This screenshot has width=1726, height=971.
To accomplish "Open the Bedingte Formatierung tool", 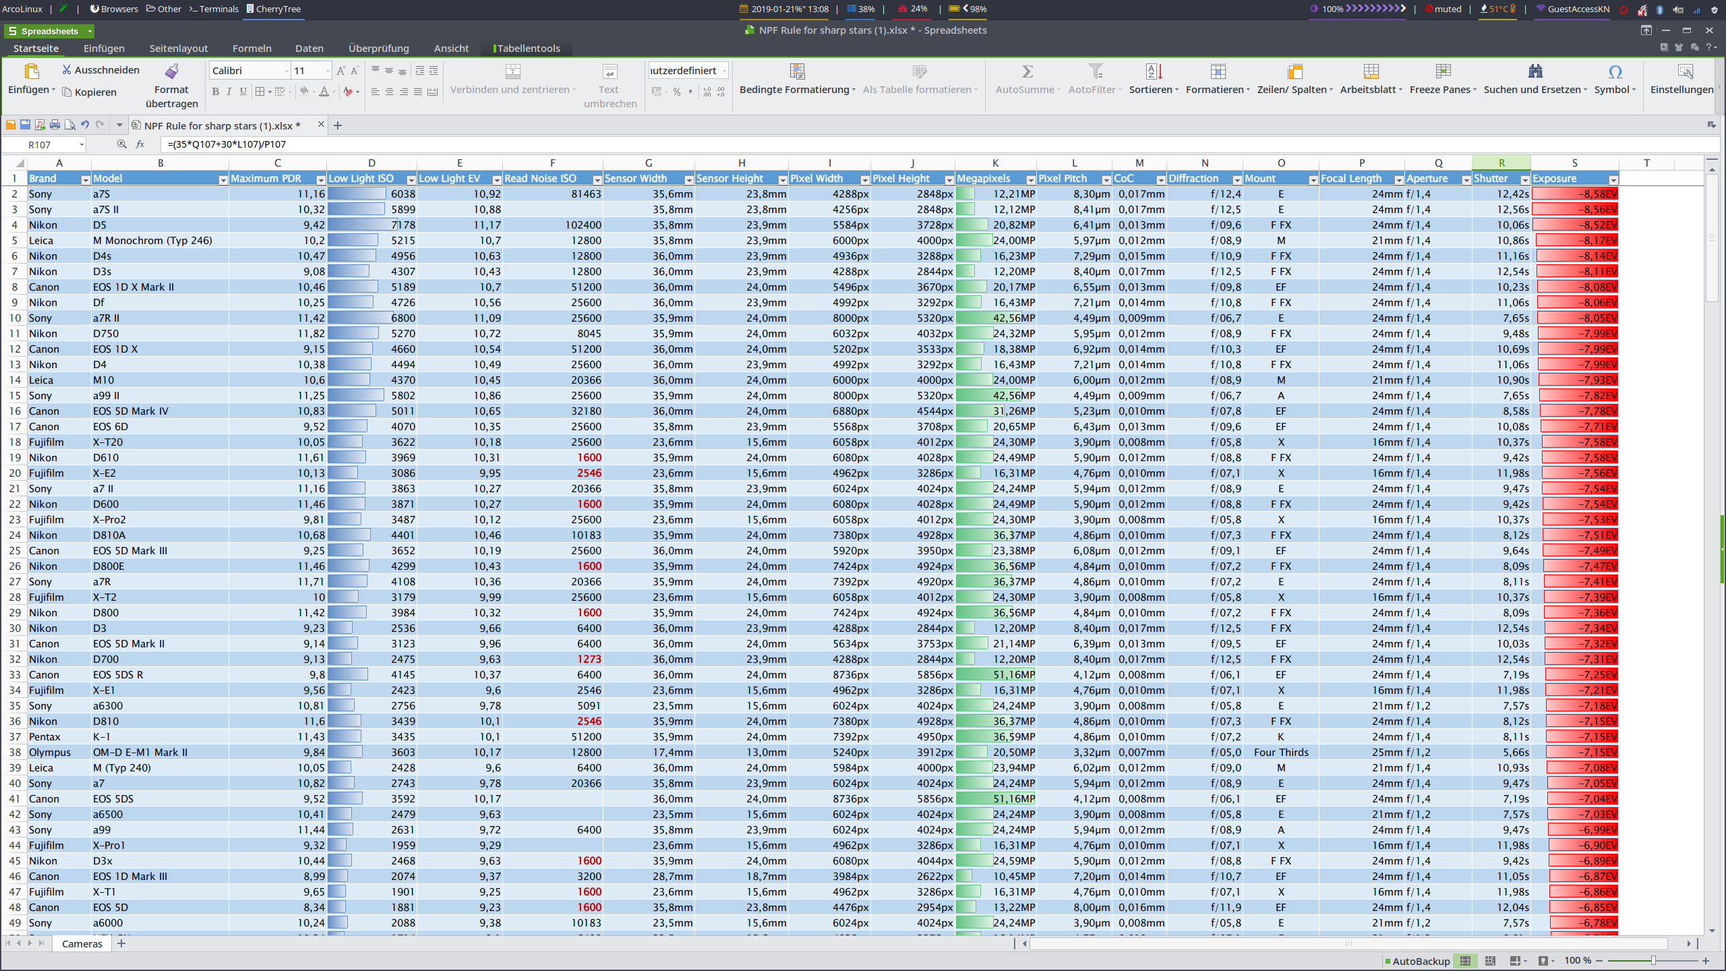I will click(x=797, y=71).
